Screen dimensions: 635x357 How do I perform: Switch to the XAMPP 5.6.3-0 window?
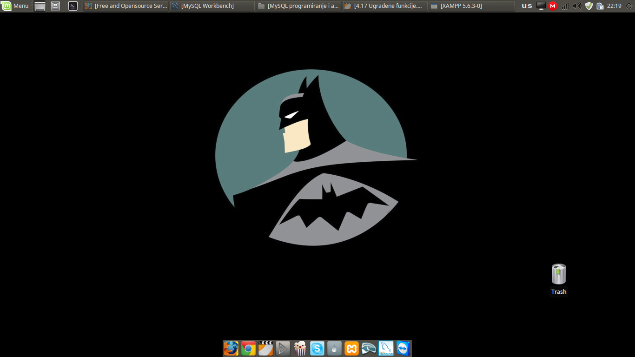[x=471, y=6]
